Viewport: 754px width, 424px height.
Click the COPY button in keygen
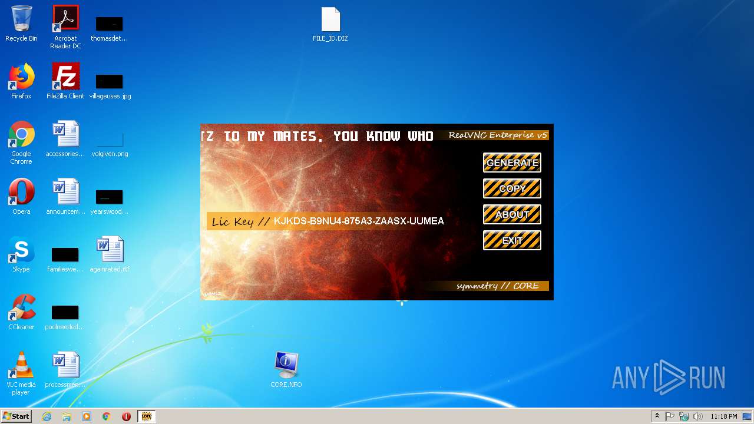coord(512,188)
